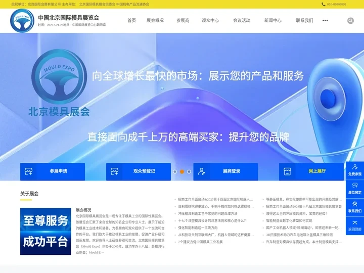Open news 从科技巨头到互联网大厂

[216, 235]
